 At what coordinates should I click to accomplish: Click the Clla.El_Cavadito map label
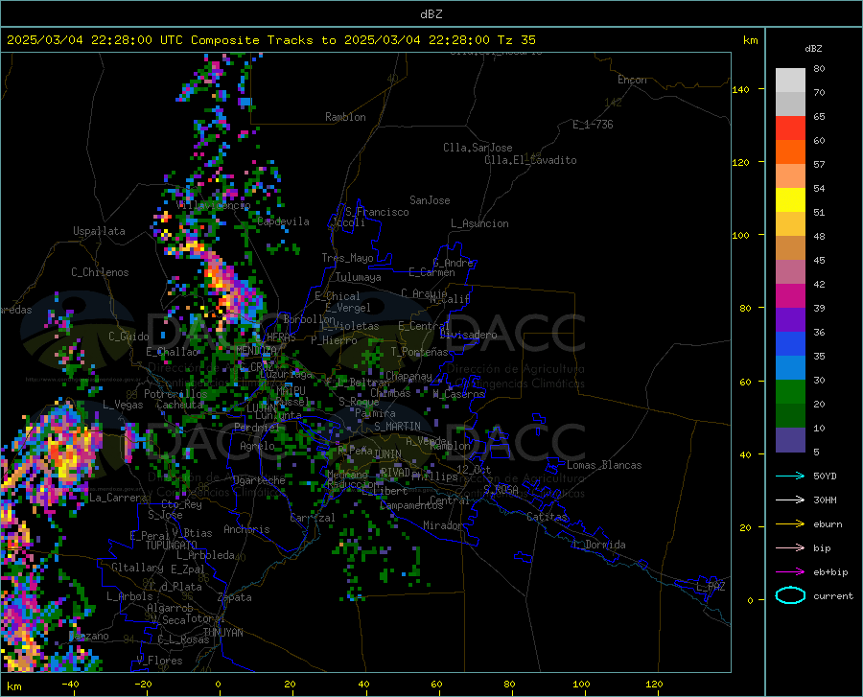click(530, 160)
